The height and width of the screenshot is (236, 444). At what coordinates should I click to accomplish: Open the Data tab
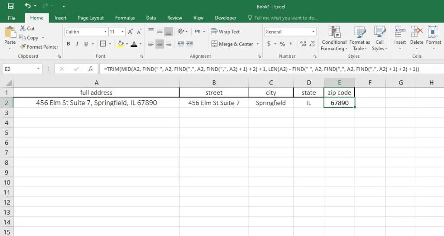click(x=151, y=18)
